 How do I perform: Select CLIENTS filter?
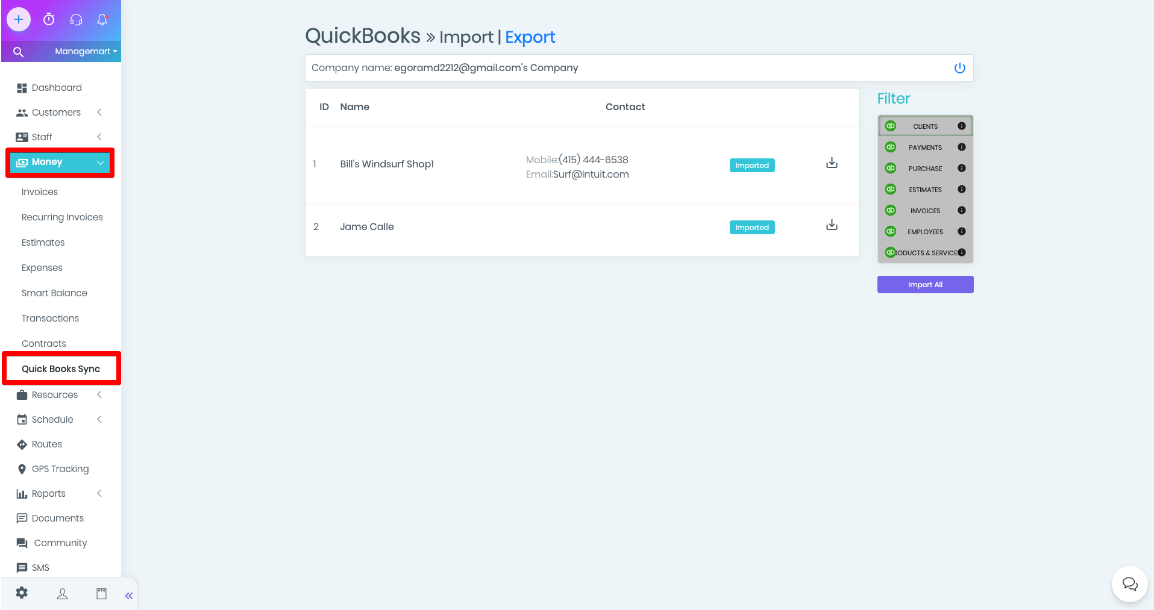pyautogui.click(x=925, y=126)
